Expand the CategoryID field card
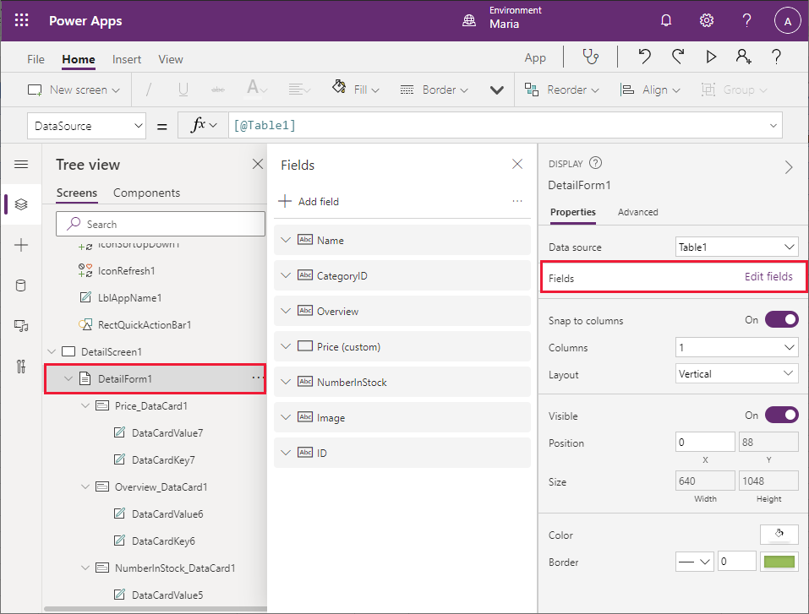The width and height of the screenshot is (809, 614). pyautogui.click(x=285, y=276)
